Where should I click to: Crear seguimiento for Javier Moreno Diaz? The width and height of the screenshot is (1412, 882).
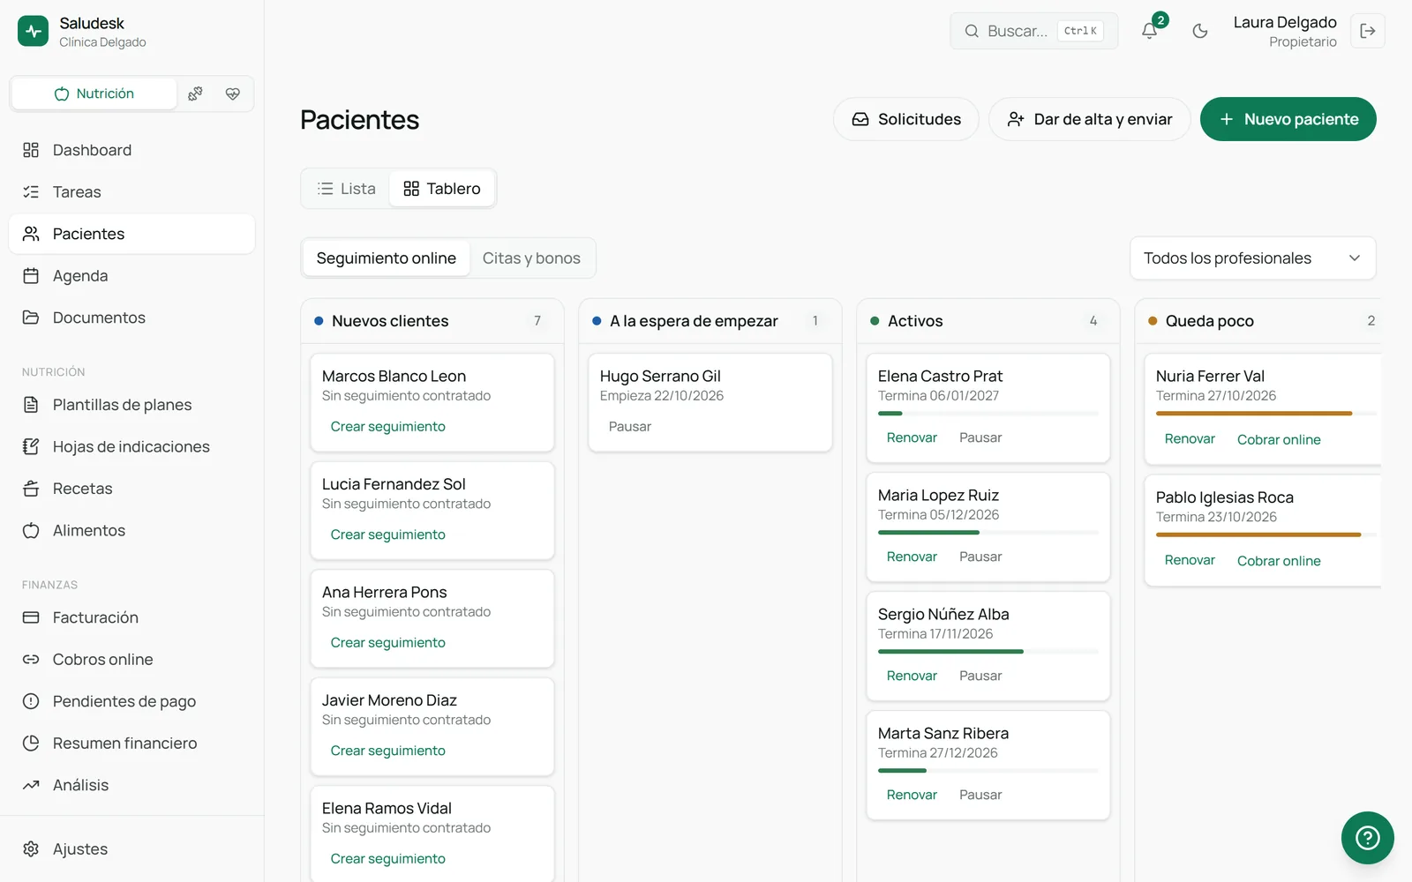388,751
